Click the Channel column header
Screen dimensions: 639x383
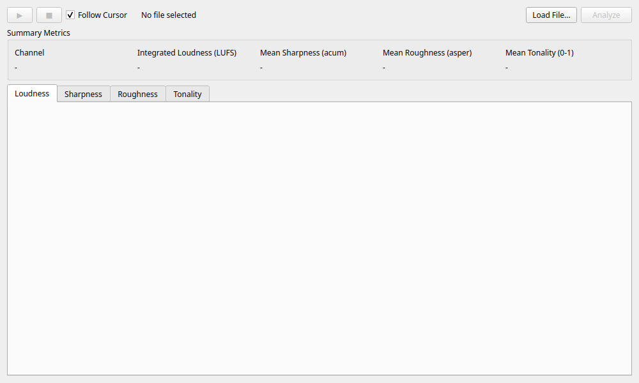point(29,53)
